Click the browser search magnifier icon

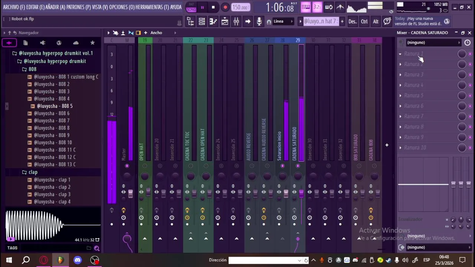[x=96, y=248]
